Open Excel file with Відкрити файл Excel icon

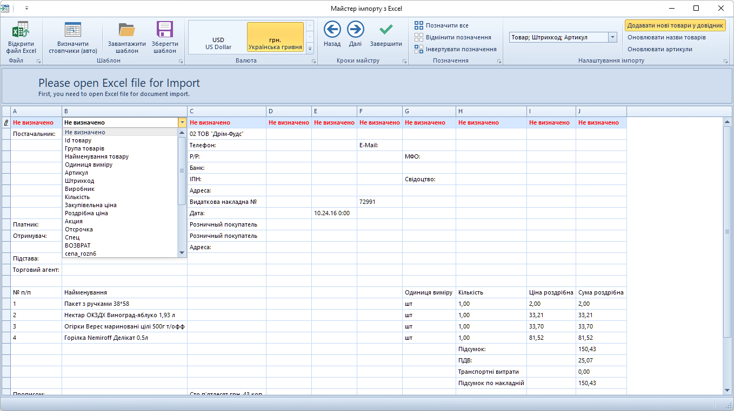(21, 37)
